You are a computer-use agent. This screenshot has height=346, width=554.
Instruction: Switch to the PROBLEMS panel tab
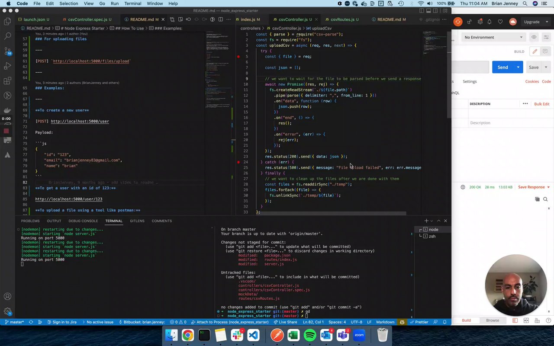point(30,221)
